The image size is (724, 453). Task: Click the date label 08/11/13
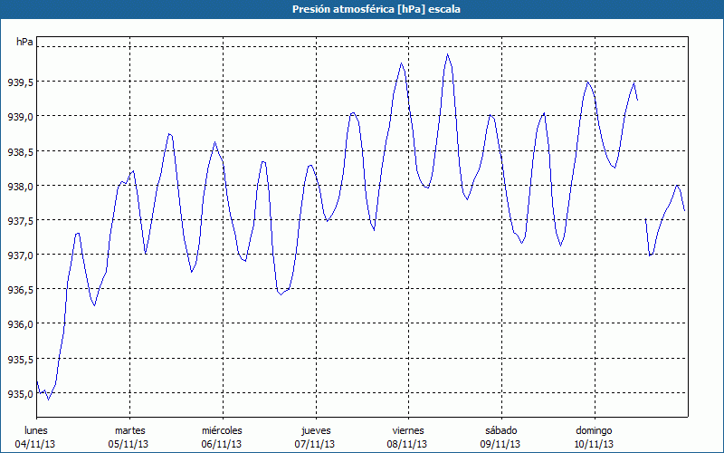click(408, 444)
